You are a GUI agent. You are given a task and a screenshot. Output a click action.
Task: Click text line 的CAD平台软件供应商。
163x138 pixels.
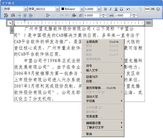(x=38, y=54)
